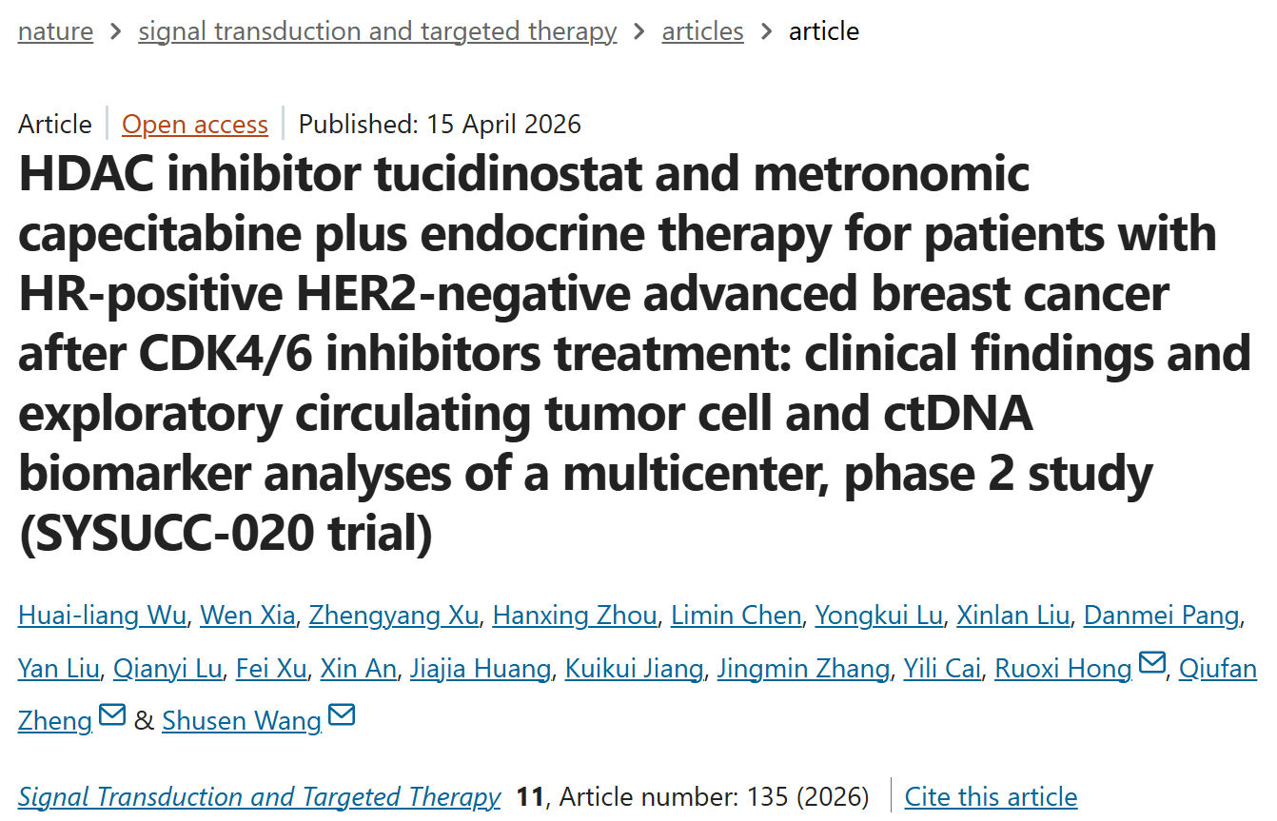Open author Zhengyang Xu's profile
Viewport: 1277px width, 821px height.
point(394,616)
